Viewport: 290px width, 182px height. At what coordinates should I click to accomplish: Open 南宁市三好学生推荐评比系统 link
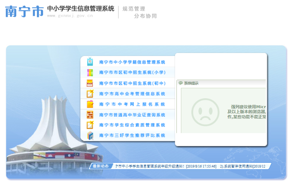132,136
